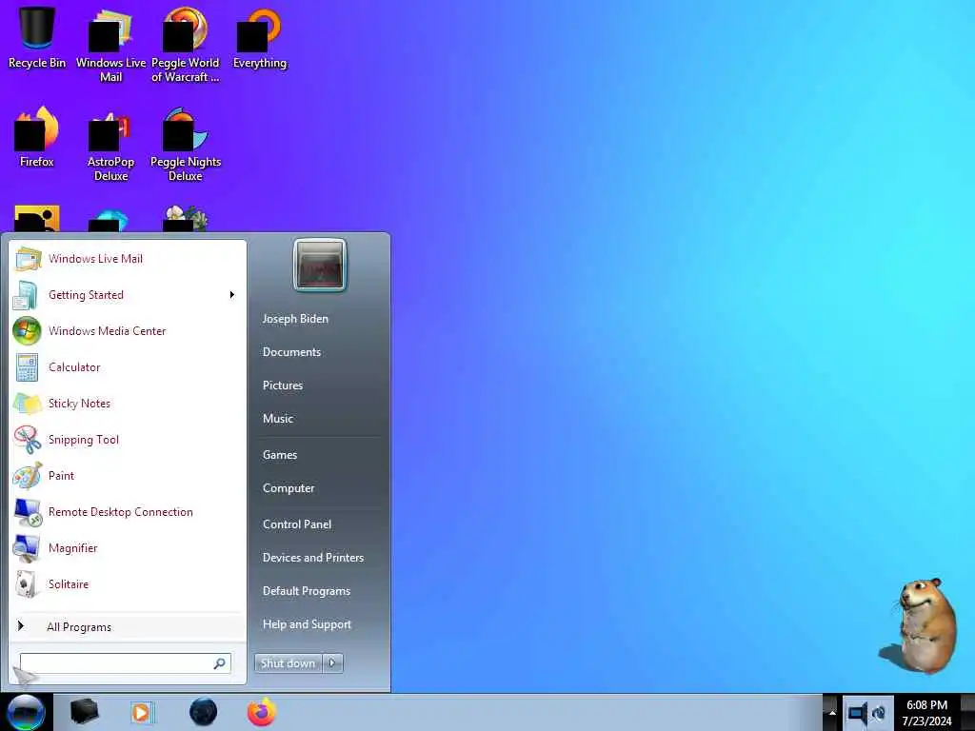Open Games from Start menu
This screenshot has height=731, width=975.
280,455
